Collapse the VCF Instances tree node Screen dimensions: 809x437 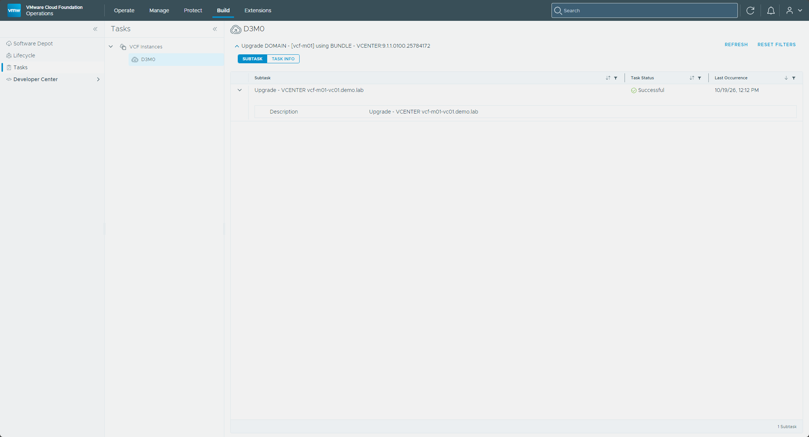[x=111, y=47]
